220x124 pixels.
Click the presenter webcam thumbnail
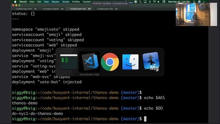[x=196, y=14]
